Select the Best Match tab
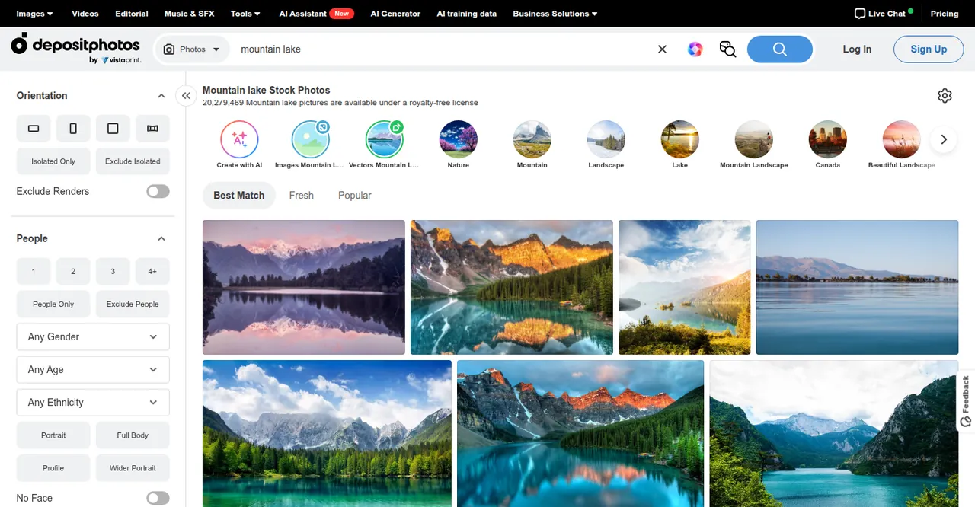 [x=239, y=196]
